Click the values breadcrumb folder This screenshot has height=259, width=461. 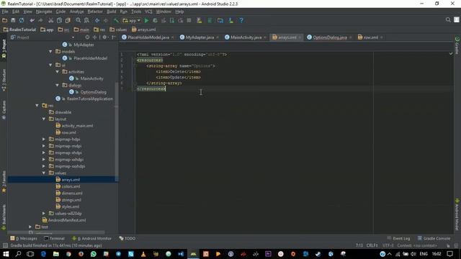pyautogui.click(x=118, y=29)
